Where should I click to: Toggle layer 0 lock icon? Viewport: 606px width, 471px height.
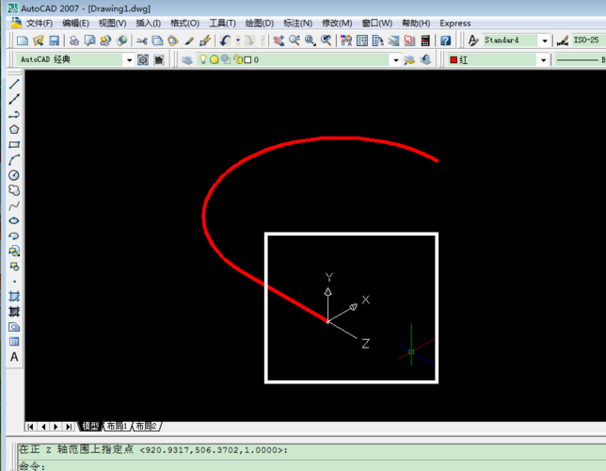pyautogui.click(x=238, y=59)
